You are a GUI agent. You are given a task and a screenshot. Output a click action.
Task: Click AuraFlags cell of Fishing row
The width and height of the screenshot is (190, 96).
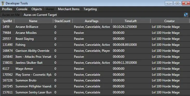[x=92, y=45]
